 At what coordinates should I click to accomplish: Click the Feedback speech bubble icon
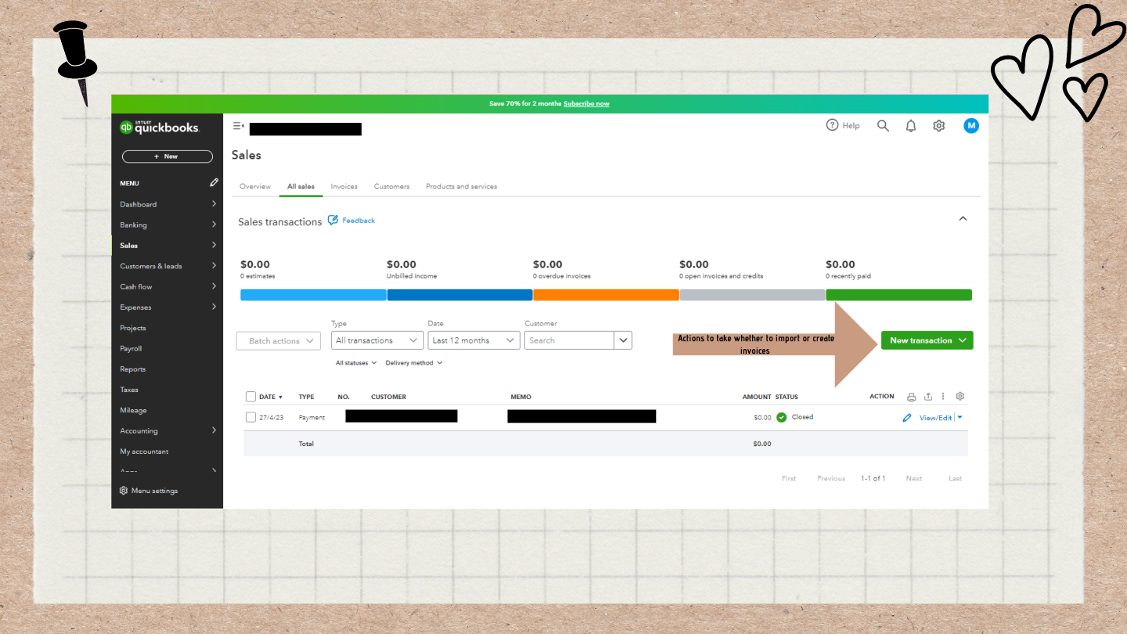coord(333,221)
